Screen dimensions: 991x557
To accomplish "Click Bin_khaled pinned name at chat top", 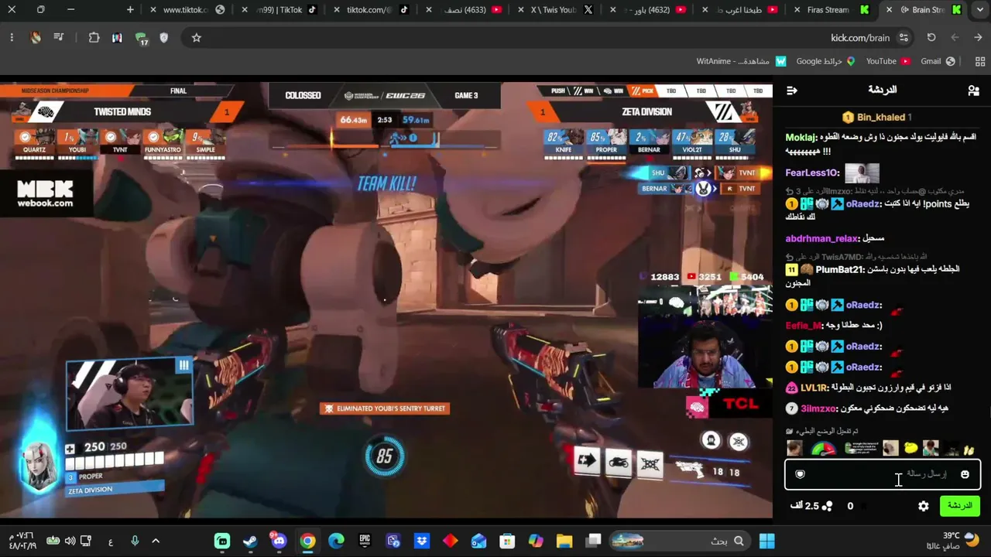I will (881, 118).
